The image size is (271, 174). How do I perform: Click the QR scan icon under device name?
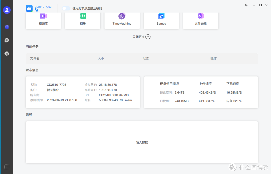[x=36, y=10]
